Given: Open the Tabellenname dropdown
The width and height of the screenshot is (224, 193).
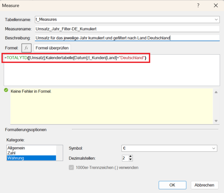Looking at the screenshot, I should click(x=216, y=19).
